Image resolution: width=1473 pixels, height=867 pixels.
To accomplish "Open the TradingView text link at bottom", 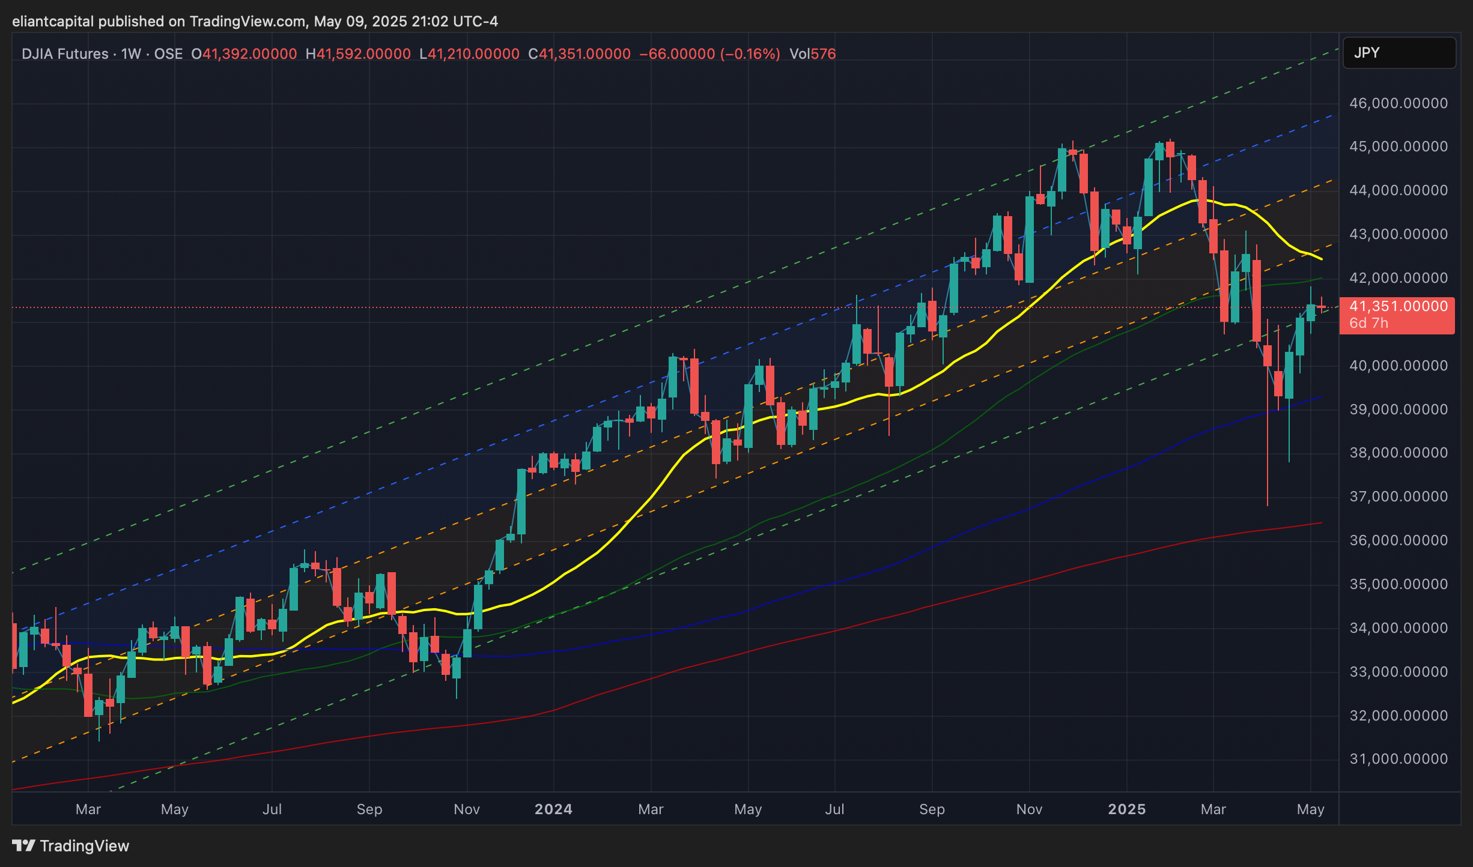I will tap(84, 845).
